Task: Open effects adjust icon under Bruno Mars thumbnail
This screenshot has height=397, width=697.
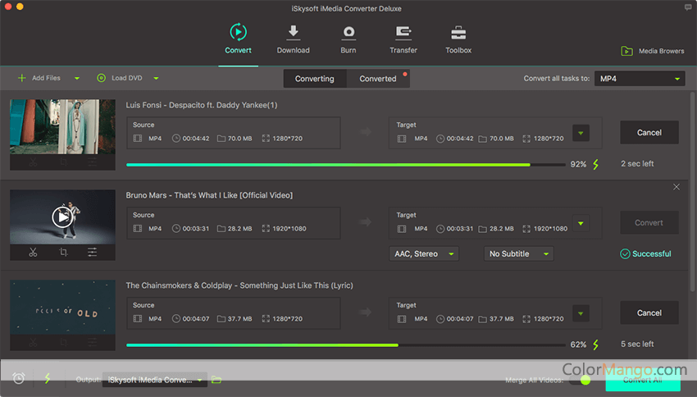Action: click(93, 253)
